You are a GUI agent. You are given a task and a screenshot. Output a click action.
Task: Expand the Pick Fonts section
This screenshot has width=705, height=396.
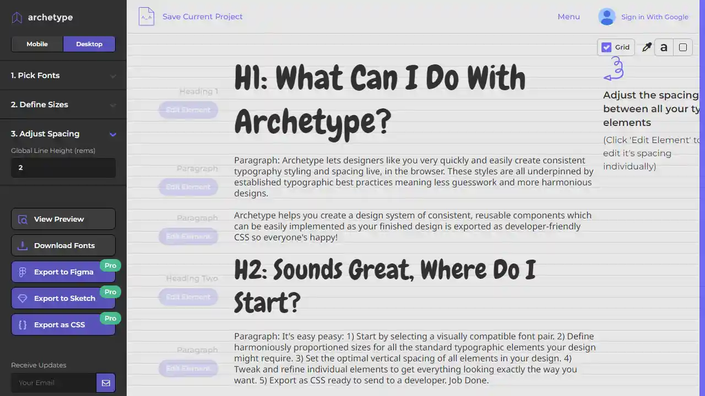(63, 75)
